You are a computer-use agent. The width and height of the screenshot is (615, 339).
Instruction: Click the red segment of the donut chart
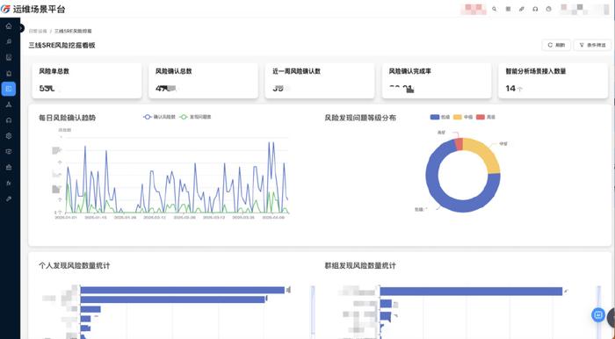[x=459, y=144]
